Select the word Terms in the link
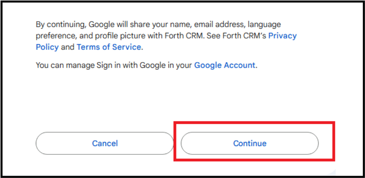The width and height of the screenshot is (365, 178). coord(87,47)
